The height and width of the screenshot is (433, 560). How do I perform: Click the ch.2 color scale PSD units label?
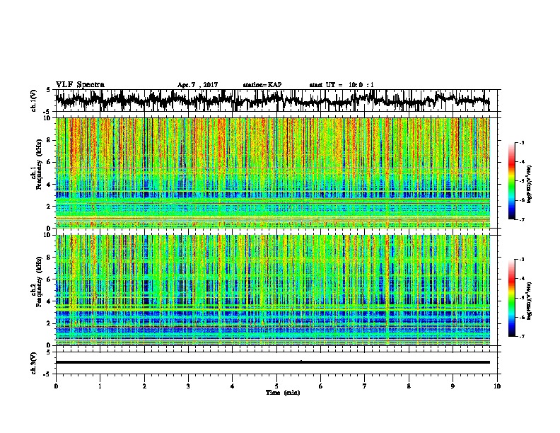click(530, 301)
